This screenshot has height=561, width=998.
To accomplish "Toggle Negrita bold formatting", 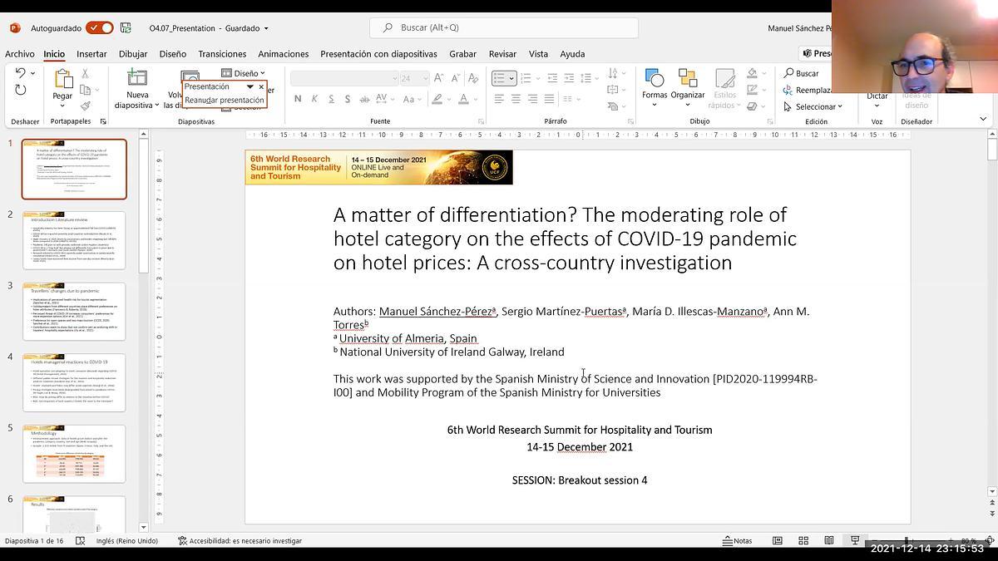I will point(298,99).
